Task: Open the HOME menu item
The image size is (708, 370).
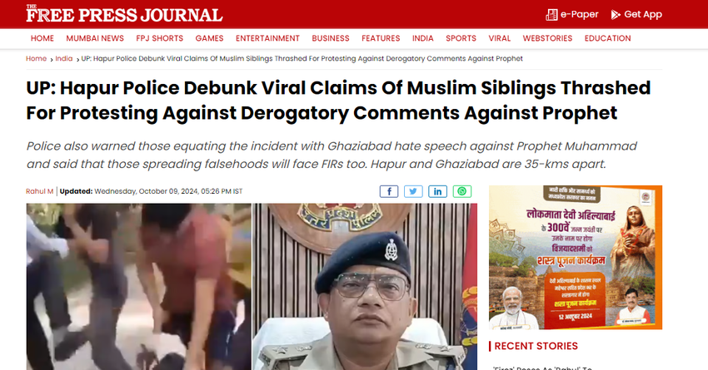Action: tap(42, 38)
